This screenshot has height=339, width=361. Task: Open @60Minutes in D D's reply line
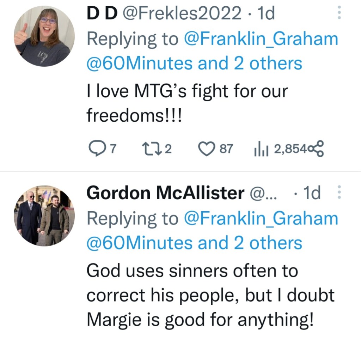[140, 63]
